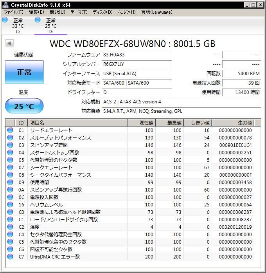Click the features field S.M.A.R.T., APM, NCQ
The width and height of the screenshot is (266, 273).
click(181, 111)
